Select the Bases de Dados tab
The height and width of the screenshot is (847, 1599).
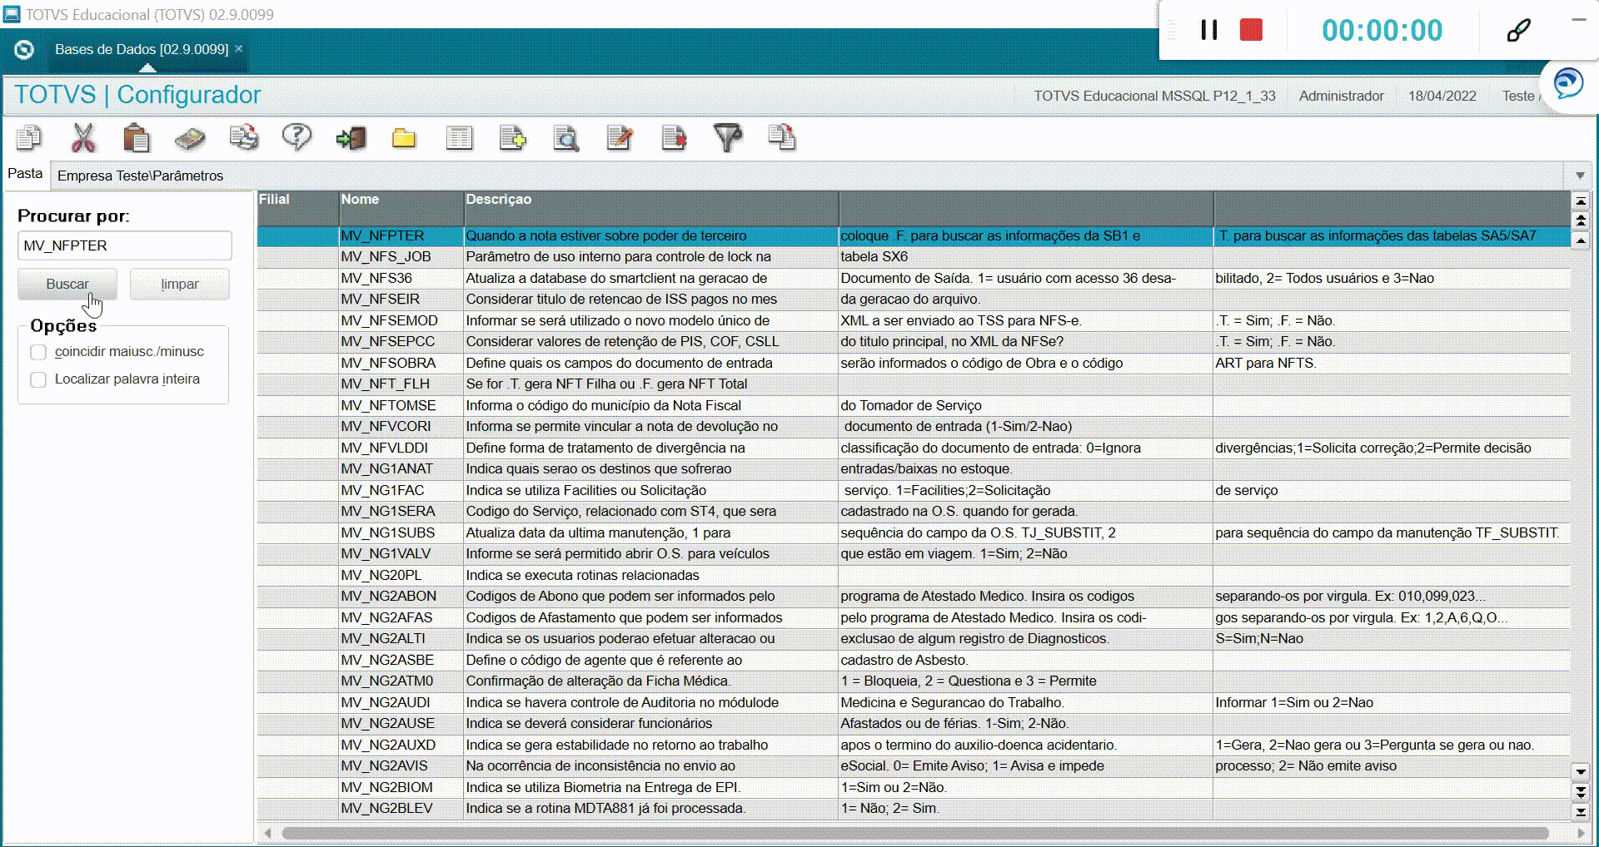coord(142,49)
